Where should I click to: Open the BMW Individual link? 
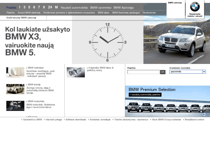tap(36, 68)
